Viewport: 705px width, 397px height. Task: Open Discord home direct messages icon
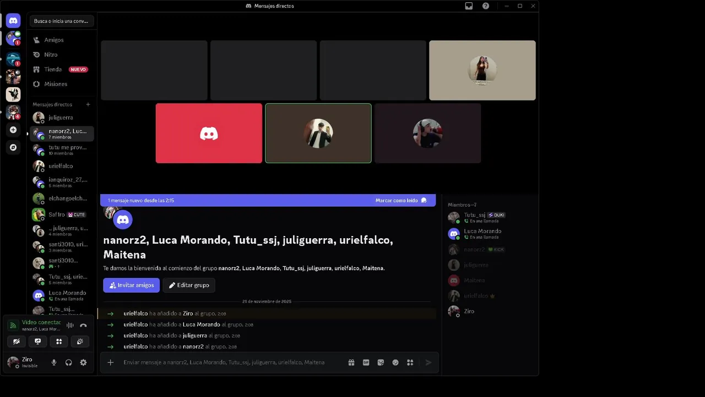point(13,21)
